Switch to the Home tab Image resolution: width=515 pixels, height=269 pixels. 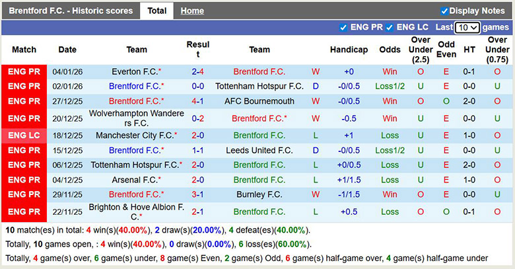click(192, 11)
